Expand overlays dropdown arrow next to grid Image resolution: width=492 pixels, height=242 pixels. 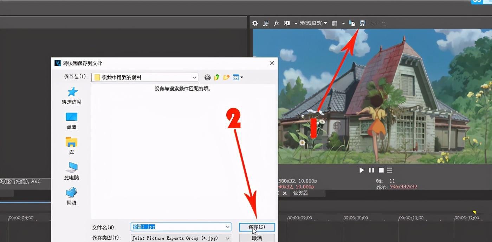[x=343, y=23]
